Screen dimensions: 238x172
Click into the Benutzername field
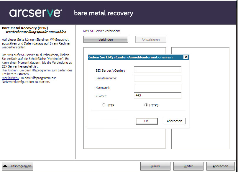[x=157, y=78]
